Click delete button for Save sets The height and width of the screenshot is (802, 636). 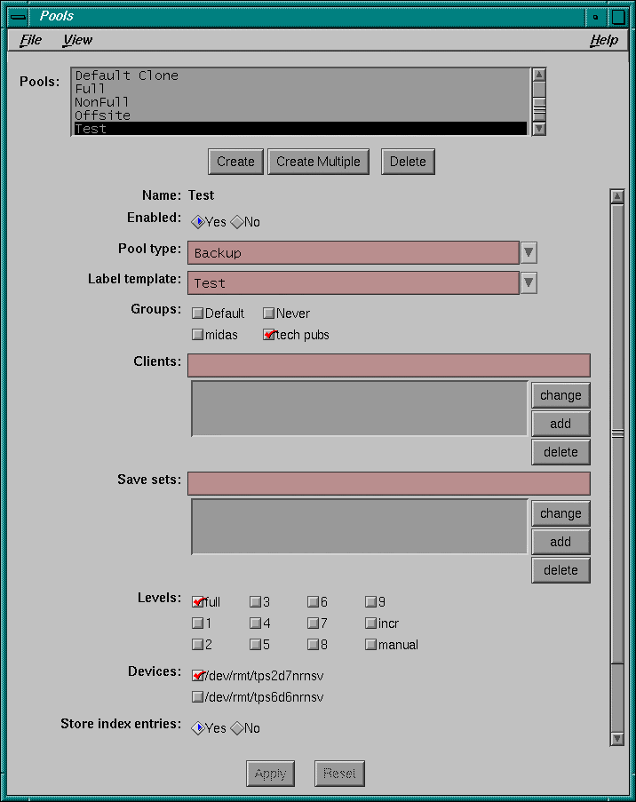pyautogui.click(x=560, y=570)
